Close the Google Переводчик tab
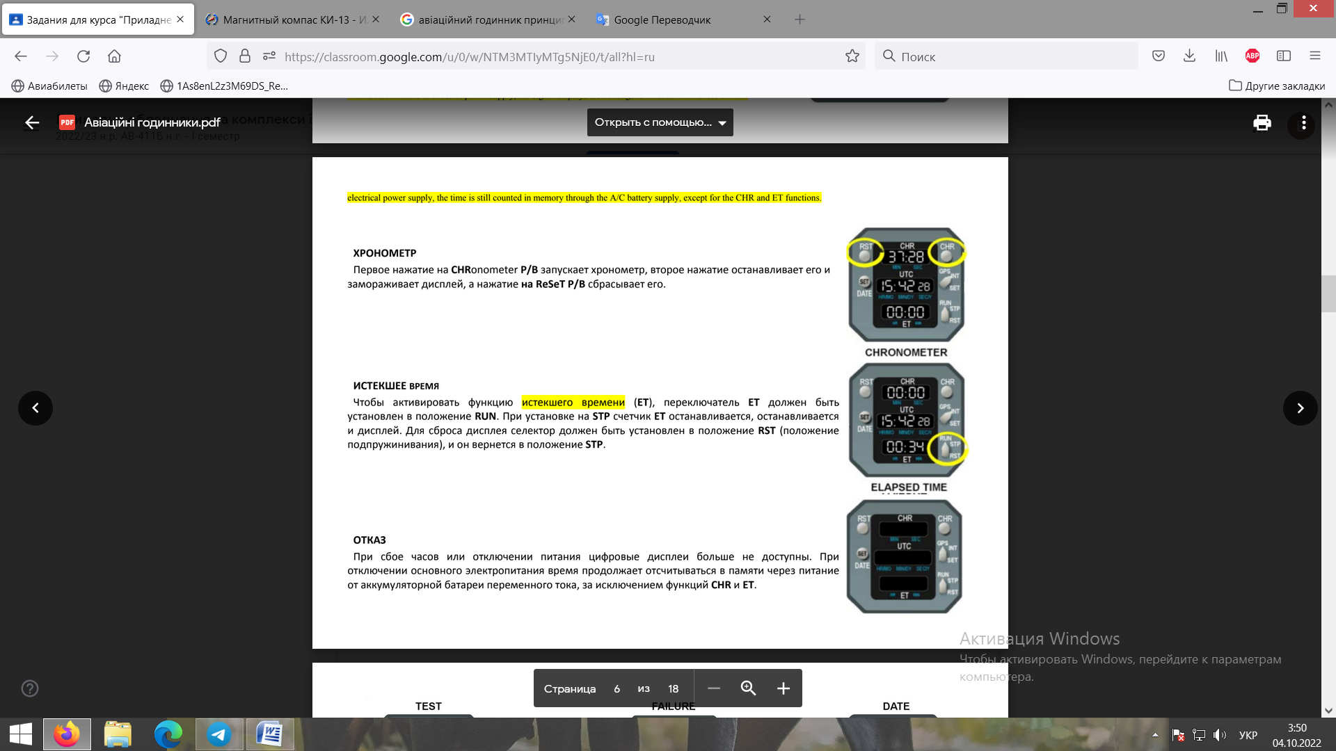The width and height of the screenshot is (1336, 751). [767, 19]
